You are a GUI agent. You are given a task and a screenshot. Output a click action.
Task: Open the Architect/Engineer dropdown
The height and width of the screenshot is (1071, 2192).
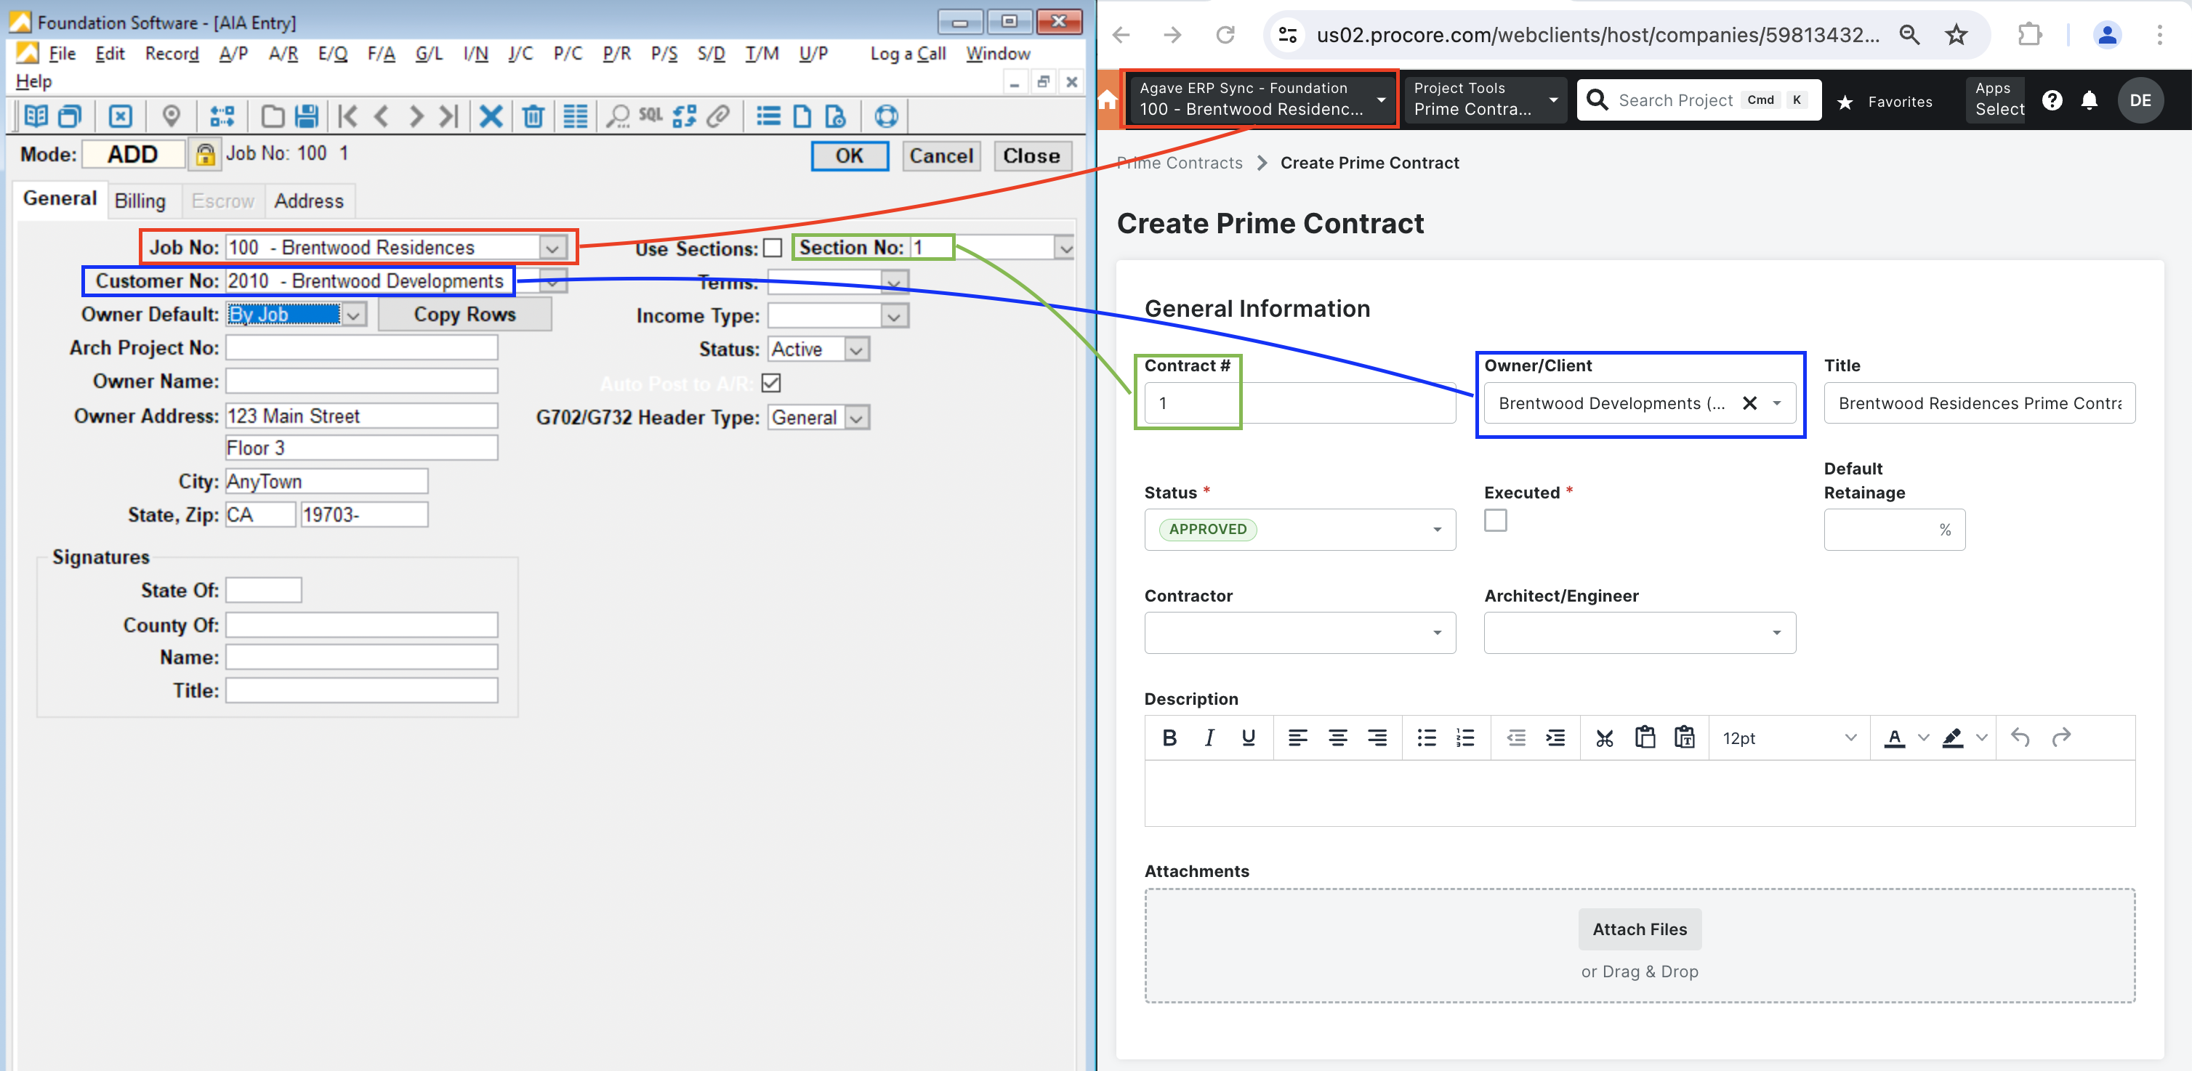pyautogui.click(x=1639, y=632)
